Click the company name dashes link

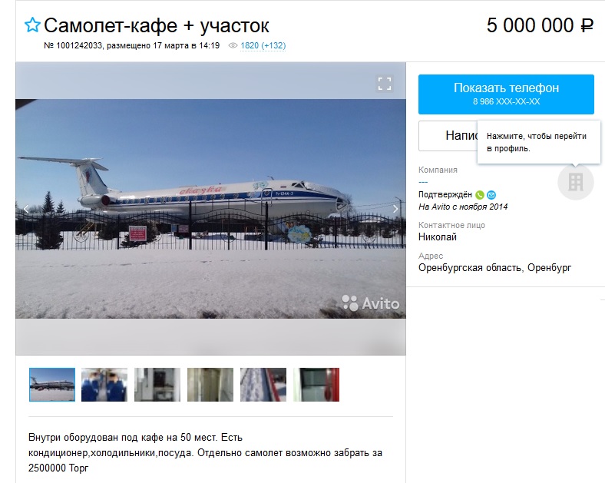[423, 182]
